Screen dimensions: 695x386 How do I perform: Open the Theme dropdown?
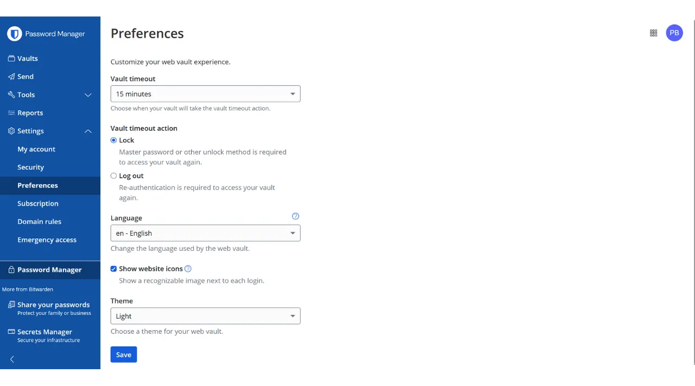click(x=205, y=316)
